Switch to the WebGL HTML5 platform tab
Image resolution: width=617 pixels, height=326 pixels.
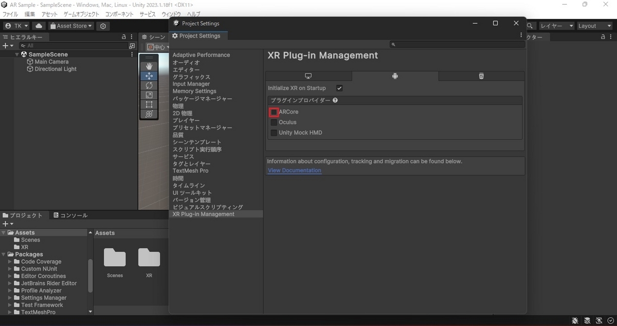coord(481,76)
